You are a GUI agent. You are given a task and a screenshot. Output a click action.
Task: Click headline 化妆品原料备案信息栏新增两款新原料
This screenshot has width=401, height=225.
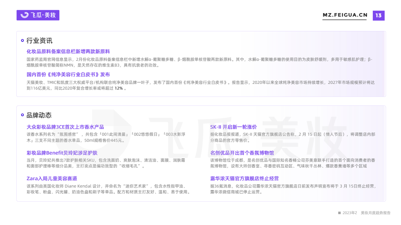(x=68, y=52)
